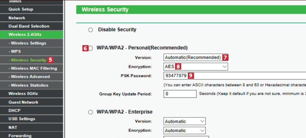Open the Enterprise Version Automatic dropdown
The image size is (306, 138).
pos(184,121)
